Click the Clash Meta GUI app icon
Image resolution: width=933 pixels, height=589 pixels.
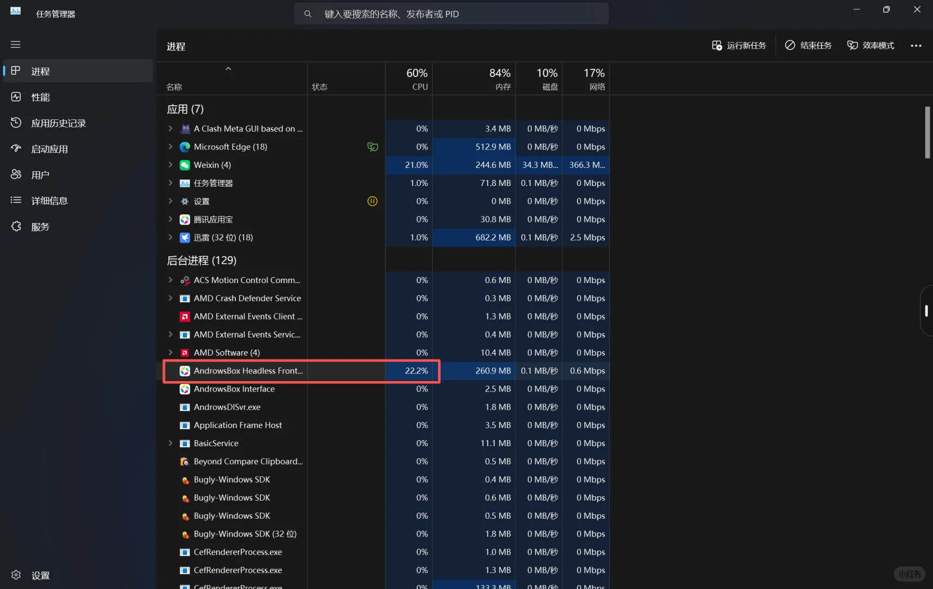pyautogui.click(x=185, y=129)
